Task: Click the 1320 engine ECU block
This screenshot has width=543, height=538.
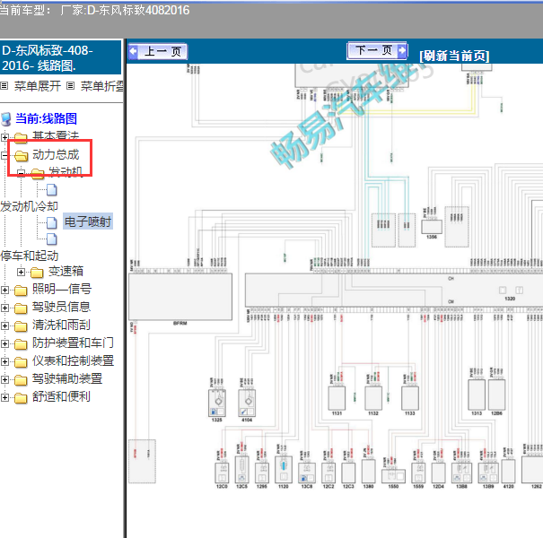Action: tap(394, 290)
